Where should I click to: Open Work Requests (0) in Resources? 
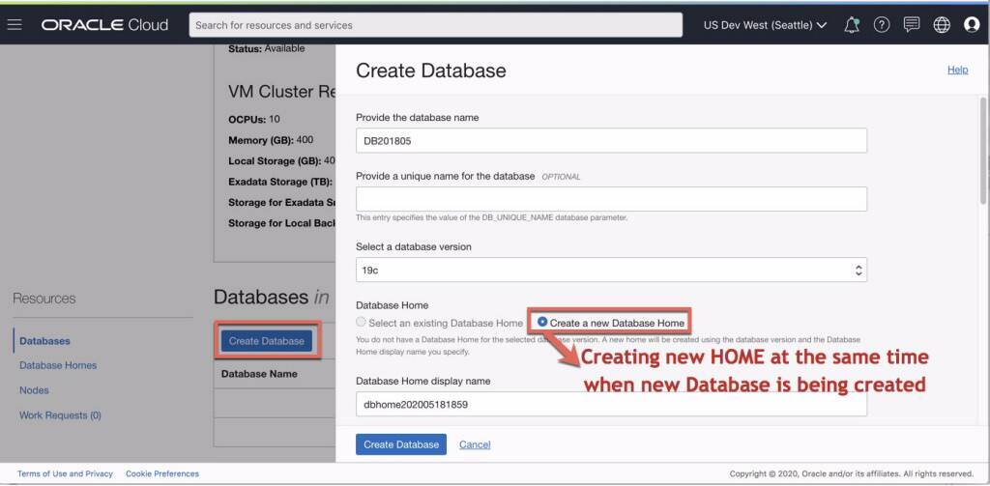click(x=60, y=415)
